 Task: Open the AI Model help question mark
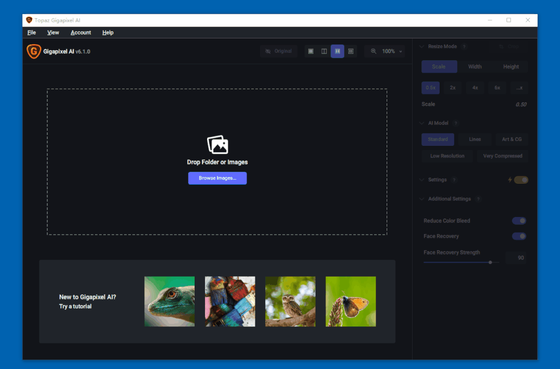[456, 123]
